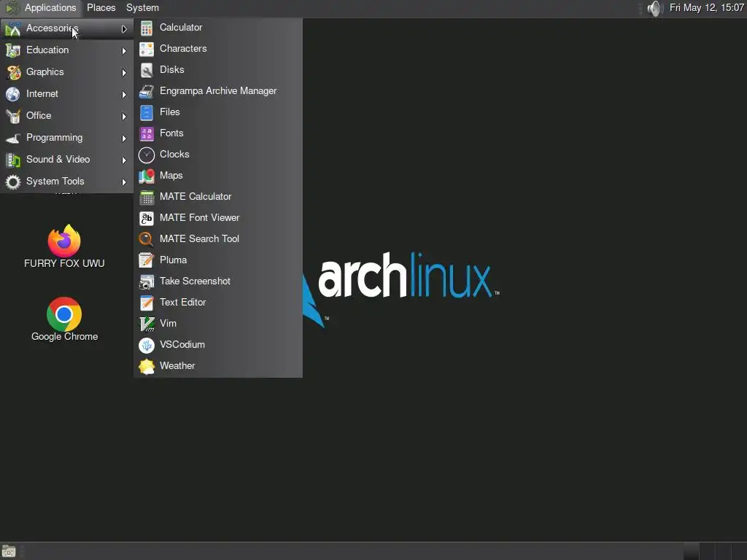Image resolution: width=747 pixels, height=560 pixels.
Task: Launch Vim from its icon
Action: [x=146, y=324]
